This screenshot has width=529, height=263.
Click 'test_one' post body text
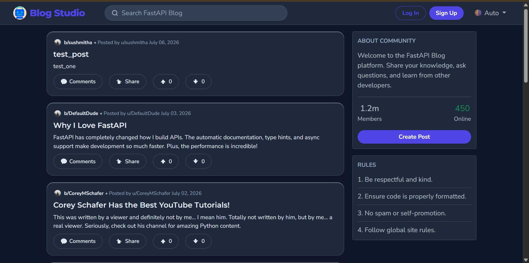(x=64, y=66)
